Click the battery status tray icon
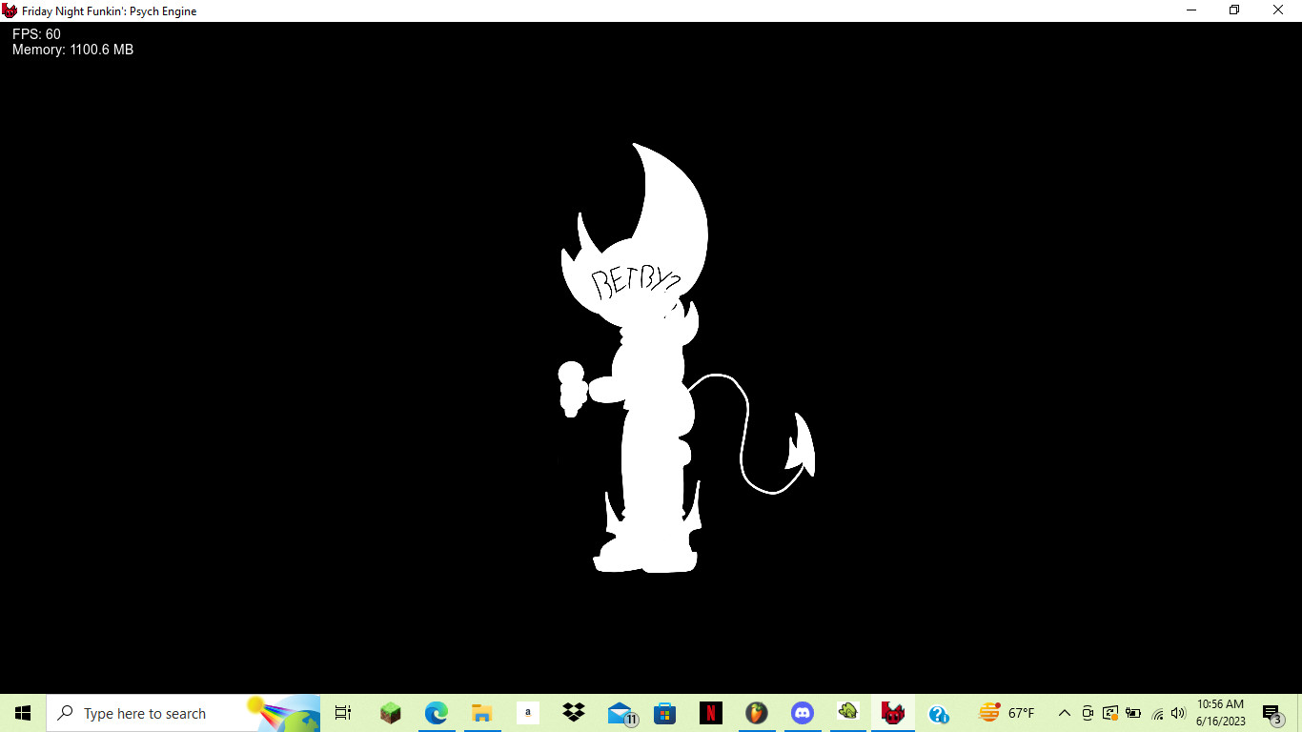Viewport: 1302px width, 732px height. 1133,713
